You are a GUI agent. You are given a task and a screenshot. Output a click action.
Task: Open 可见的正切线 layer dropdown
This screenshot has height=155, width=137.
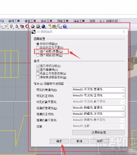(99, 96)
